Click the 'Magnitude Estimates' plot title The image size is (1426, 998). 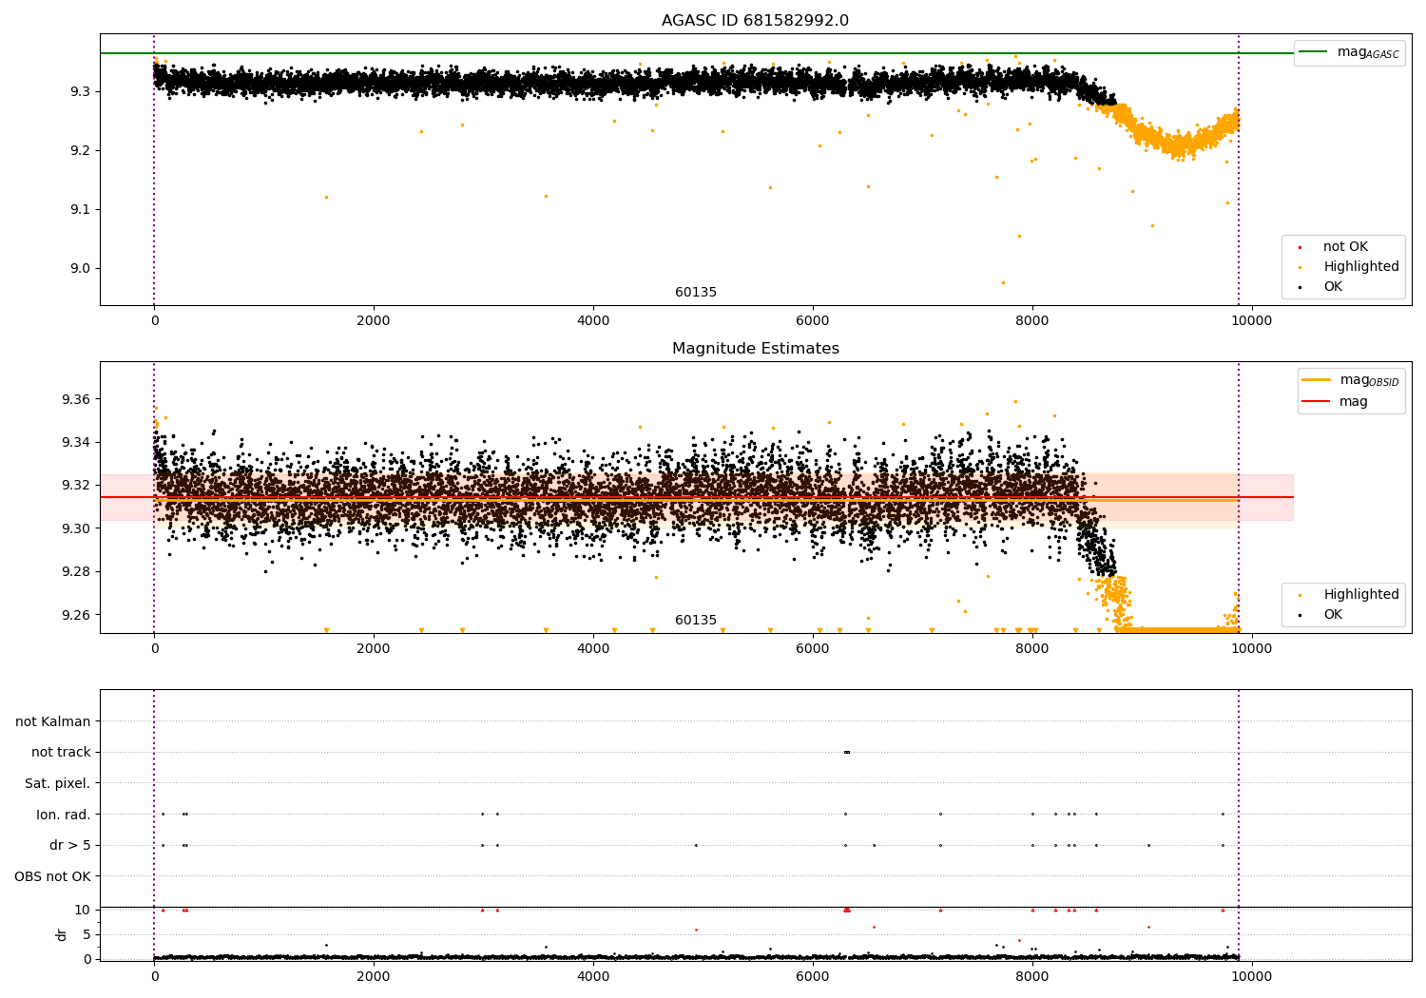coord(755,349)
